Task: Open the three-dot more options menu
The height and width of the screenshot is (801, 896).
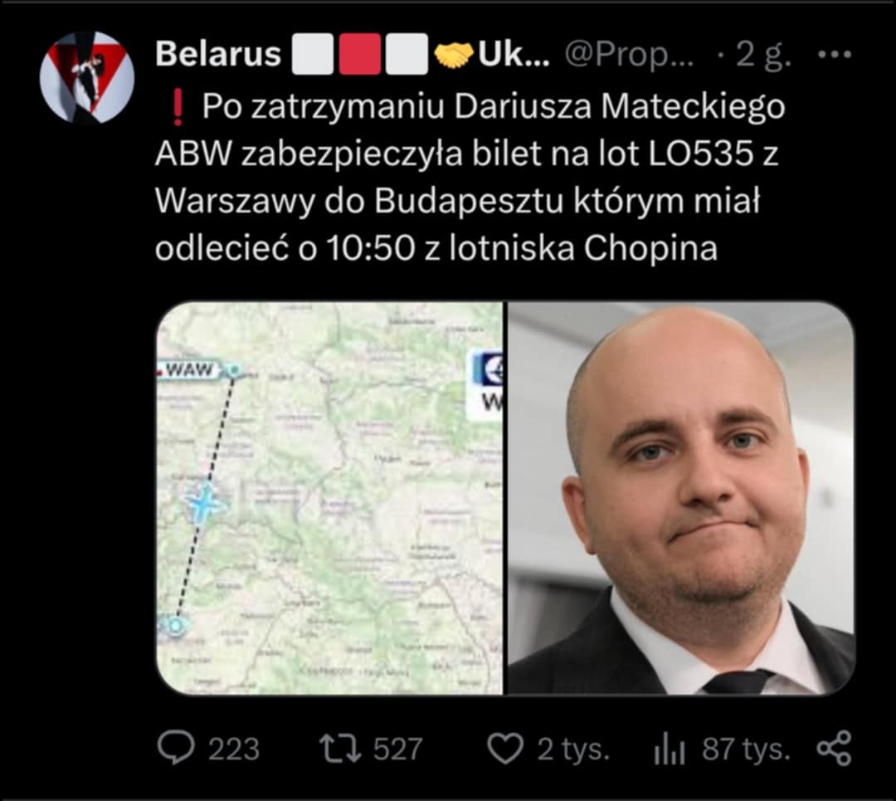Action: pos(835,55)
